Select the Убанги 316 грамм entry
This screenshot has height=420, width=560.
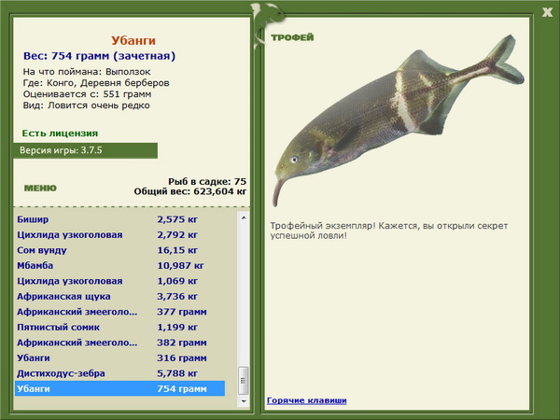click(x=120, y=357)
